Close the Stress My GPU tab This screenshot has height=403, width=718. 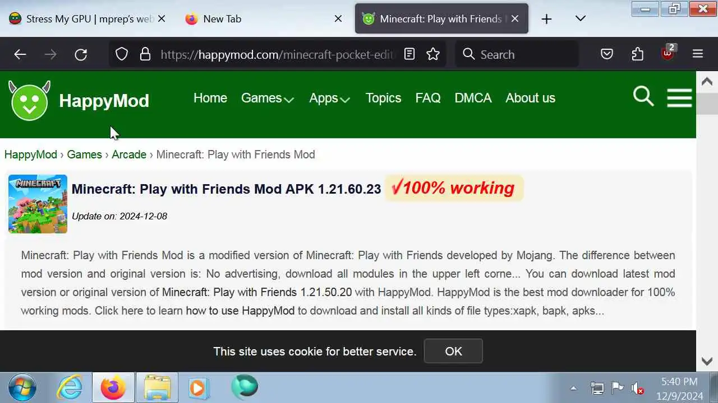(x=162, y=18)
